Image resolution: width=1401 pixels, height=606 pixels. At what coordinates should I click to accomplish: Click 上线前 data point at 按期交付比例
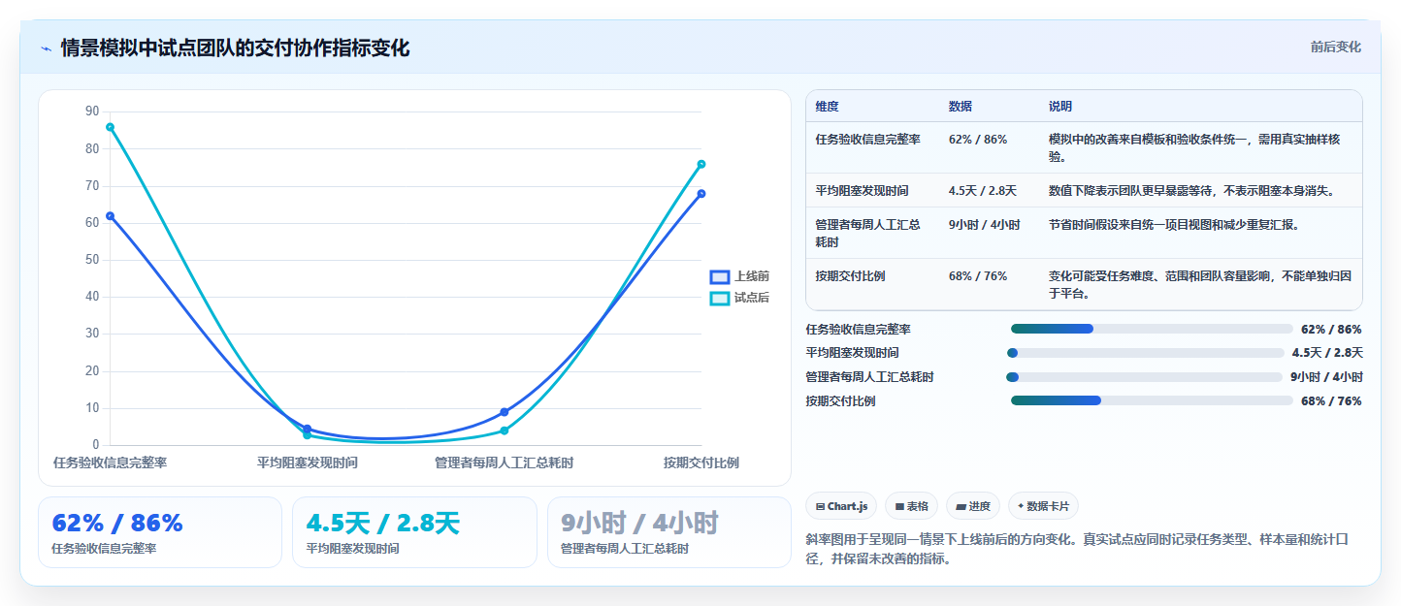(701, 194)
